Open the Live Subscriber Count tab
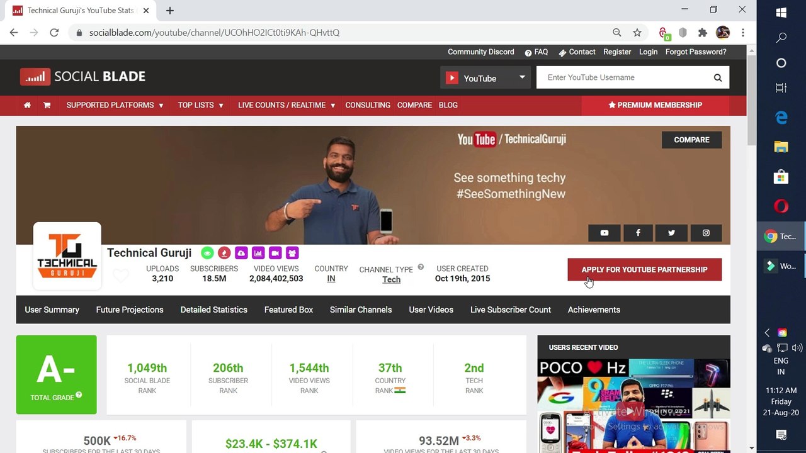Screen dimensions: 806x453 point(511,310)
